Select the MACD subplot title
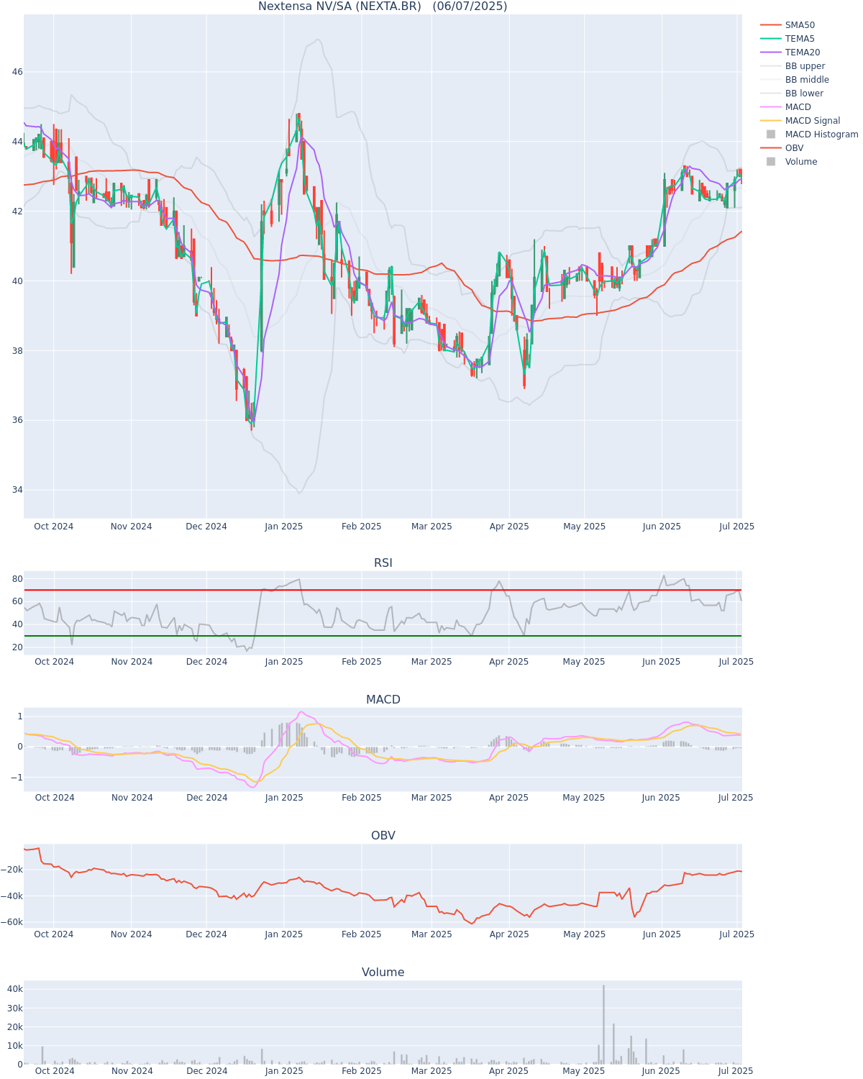The width and height of the screenshot is (863, 1079). coord(383,699)
